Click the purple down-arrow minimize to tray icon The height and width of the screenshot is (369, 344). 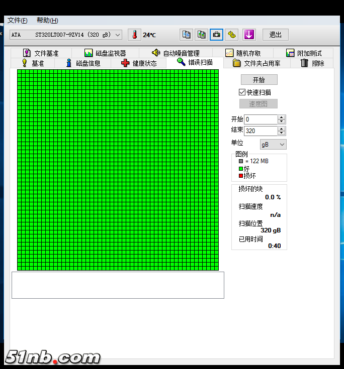pyautogui.click(x=249, y=35)
